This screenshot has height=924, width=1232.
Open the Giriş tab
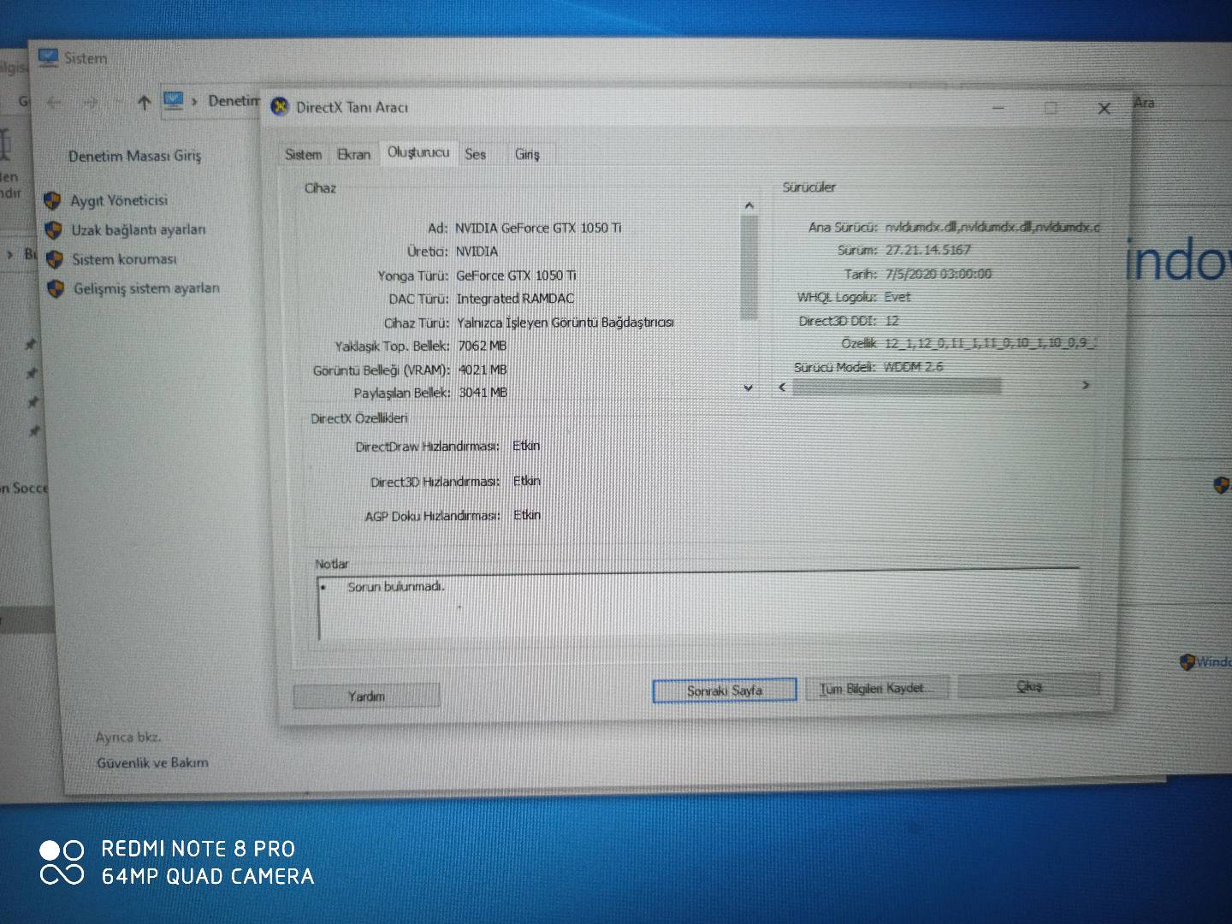coord(527,154)
